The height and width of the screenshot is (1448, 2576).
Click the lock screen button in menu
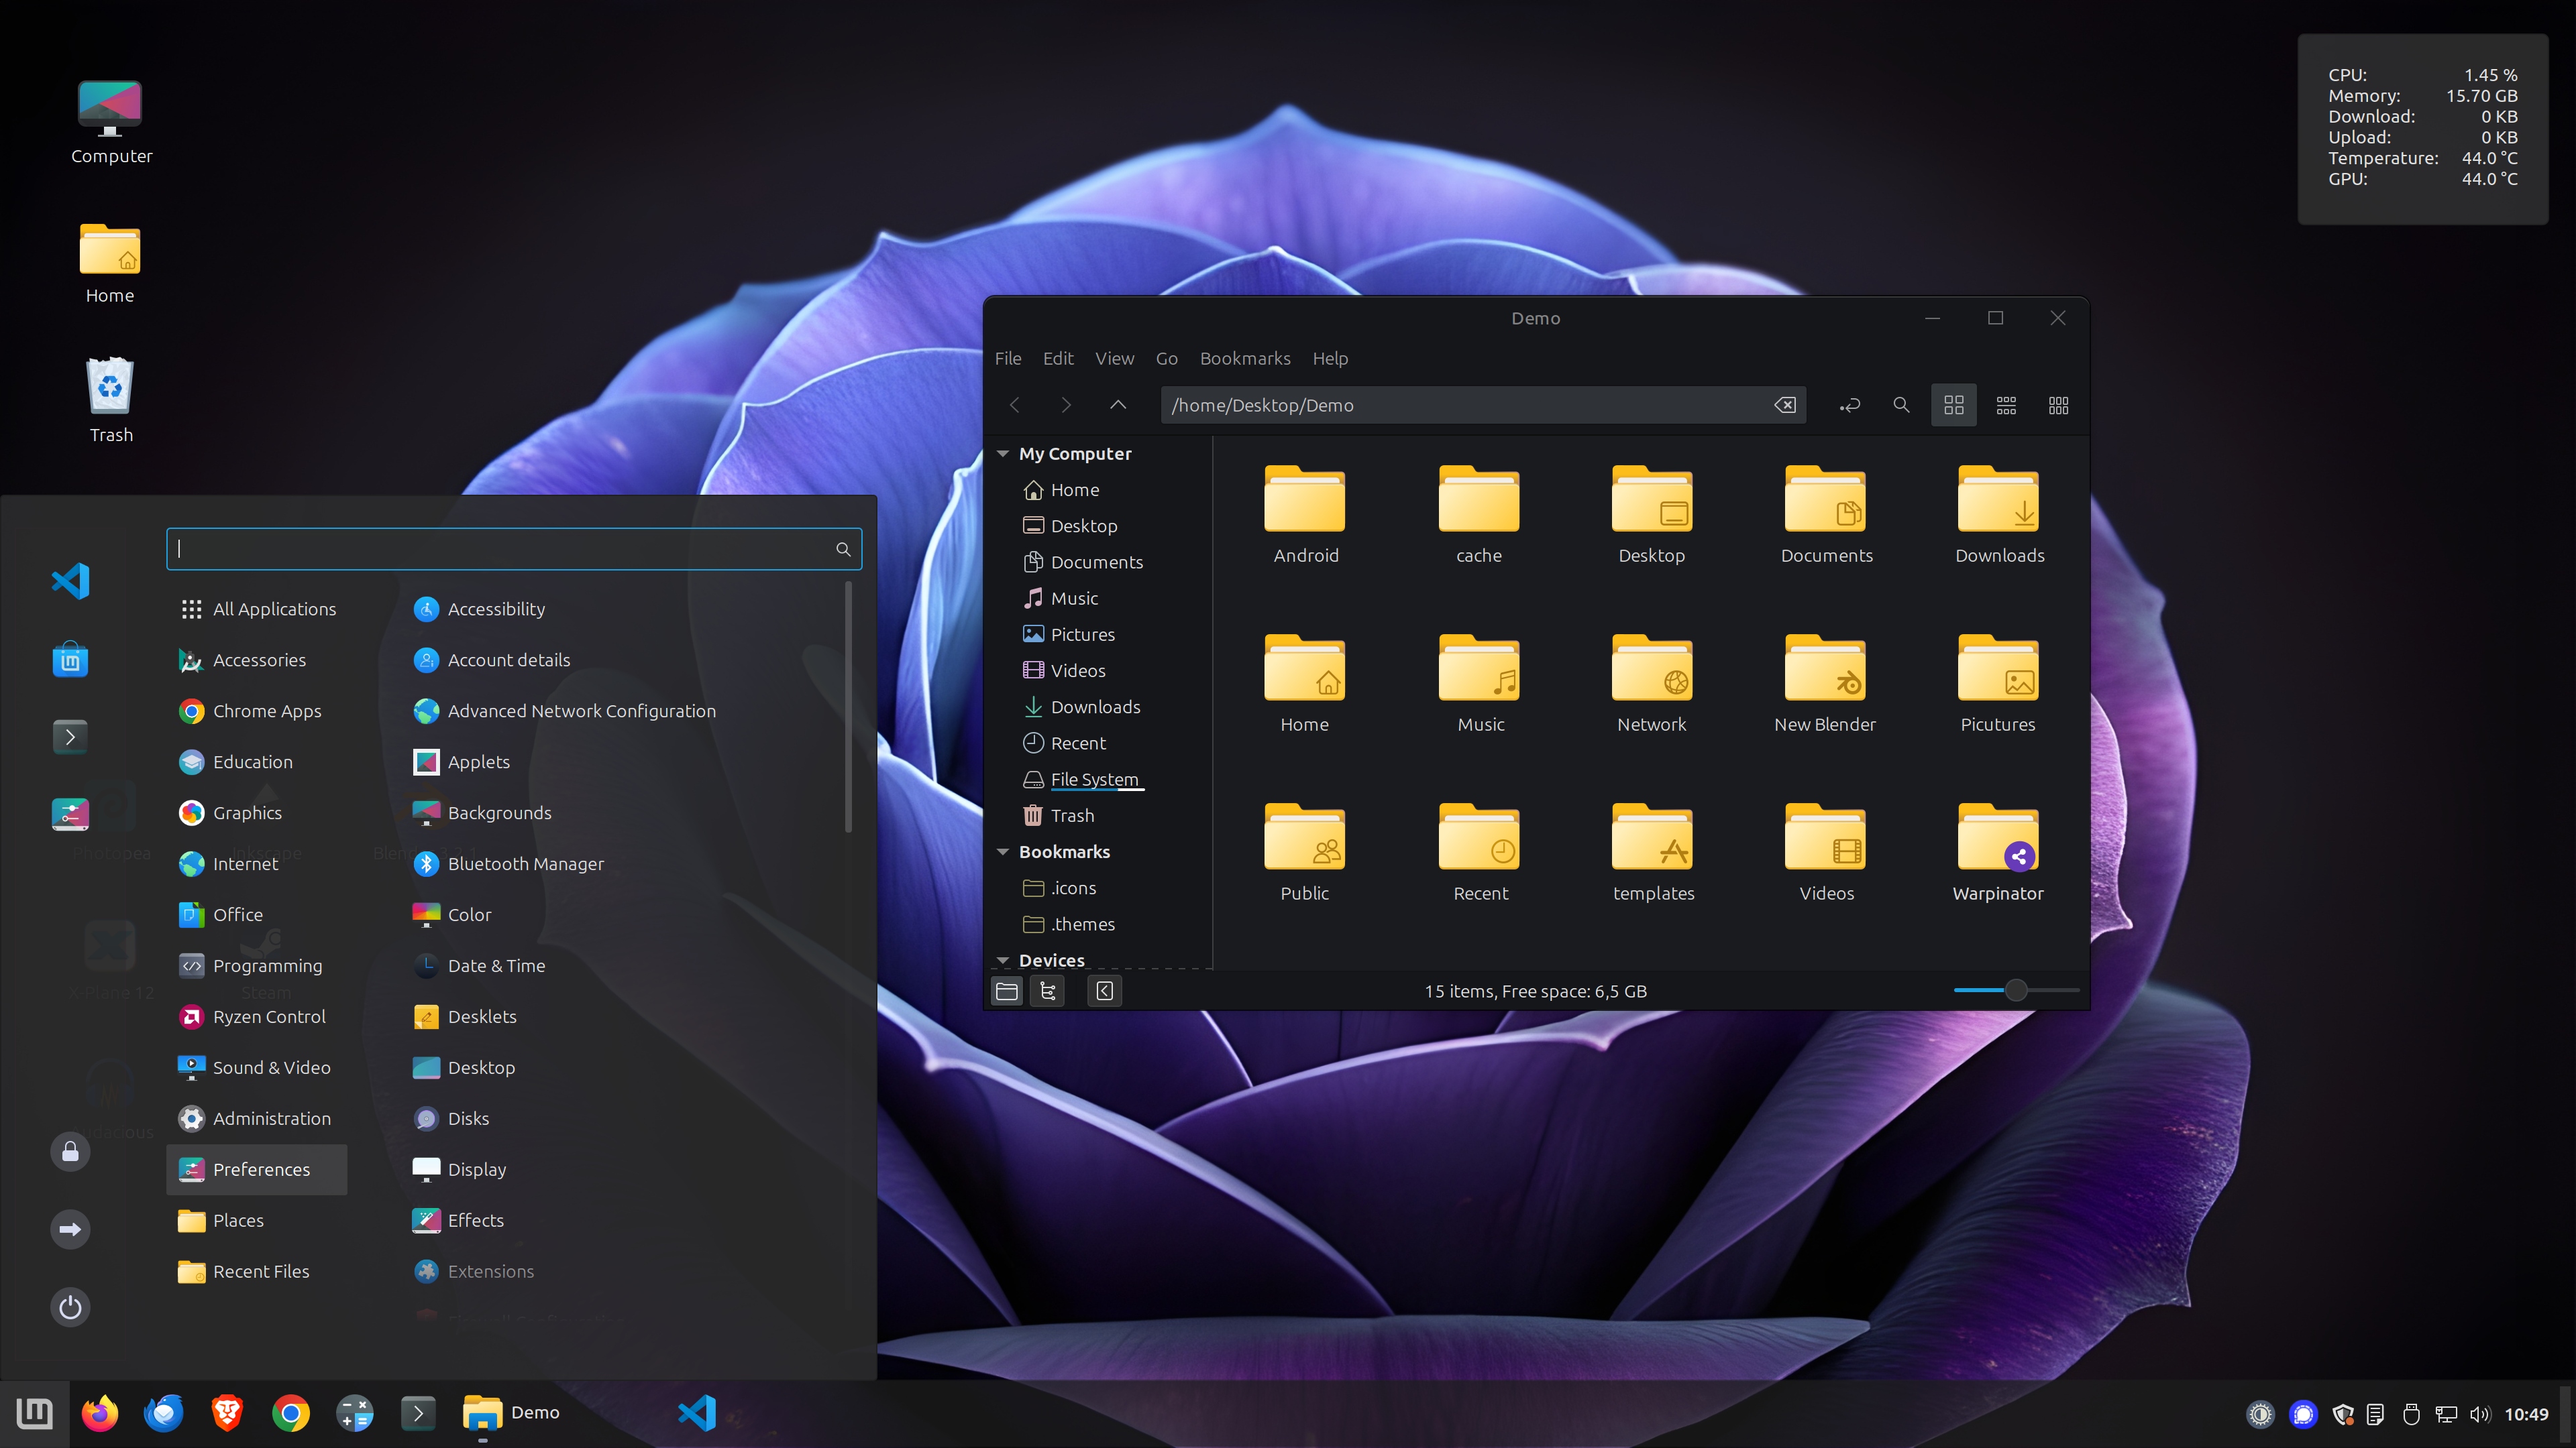click(70, 1151)
